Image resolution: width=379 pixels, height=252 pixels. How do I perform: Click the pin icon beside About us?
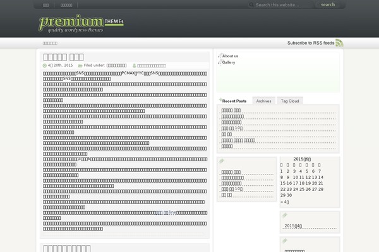pos(220,55)
